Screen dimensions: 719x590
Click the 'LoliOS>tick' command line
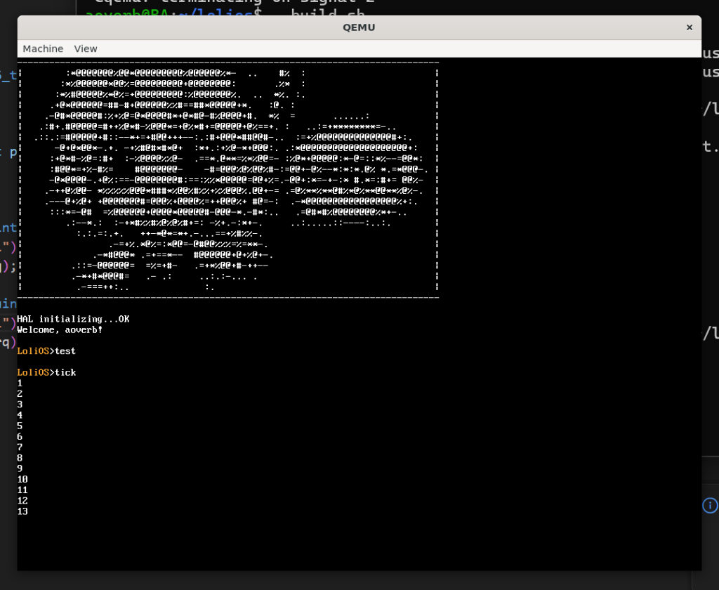[47, 372]
